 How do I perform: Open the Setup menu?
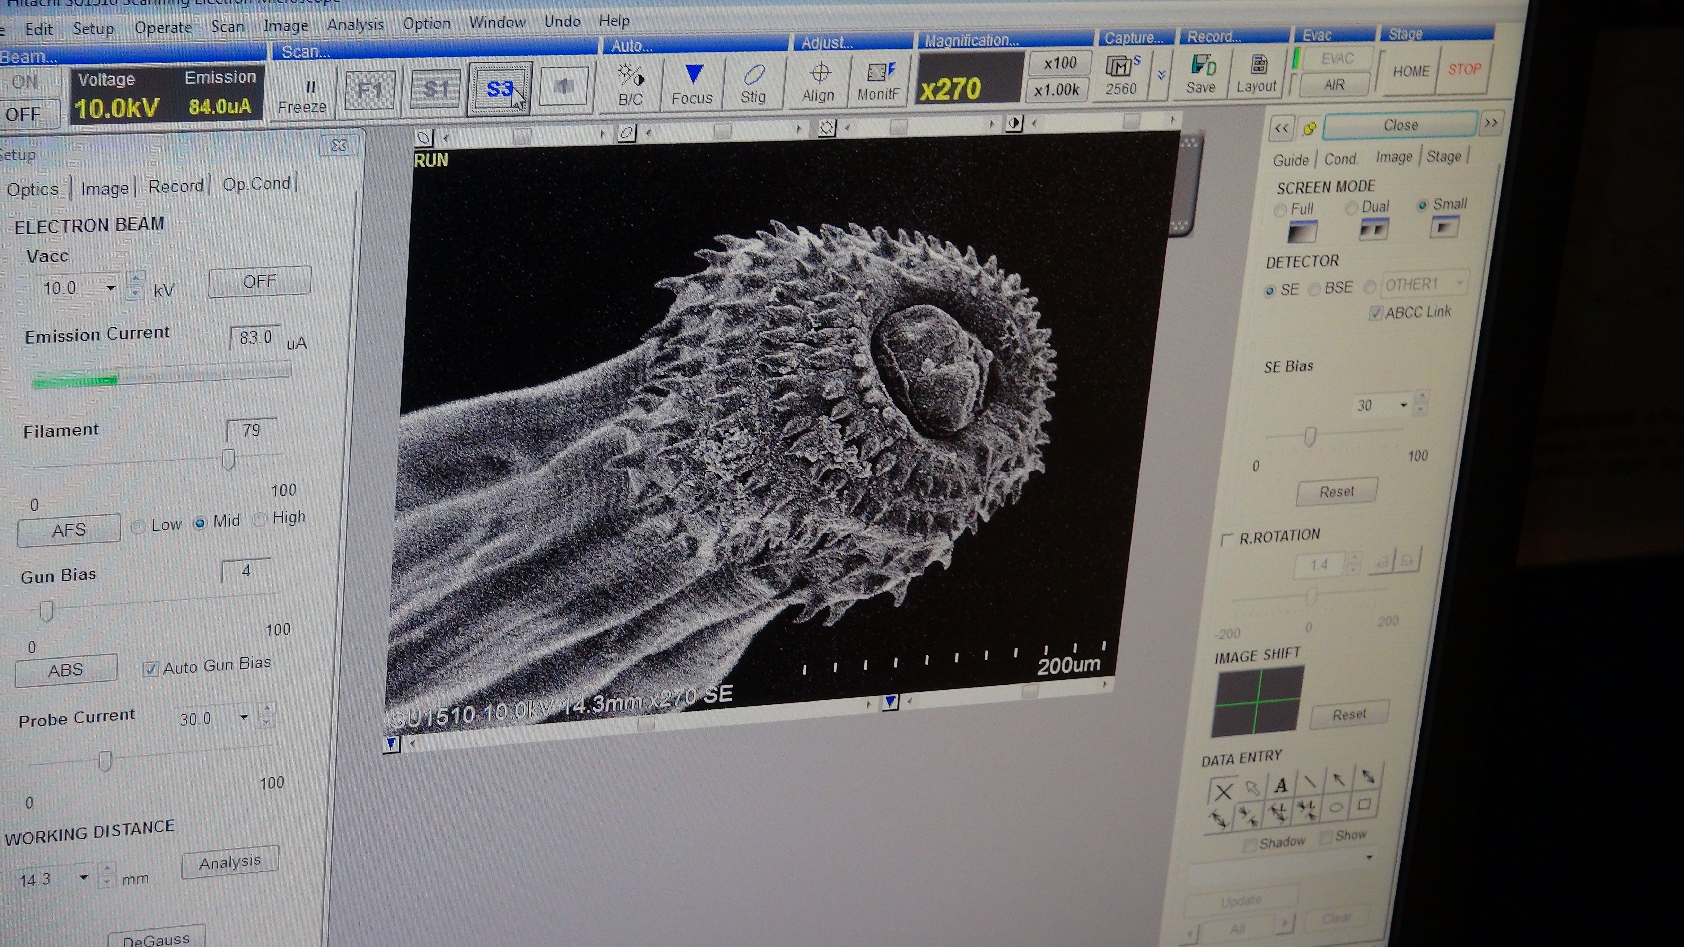[x=93, y=29]
